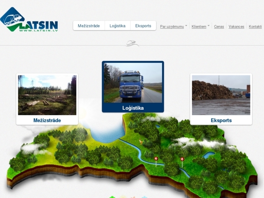Click the Eksports card title
The height and width of the screenshot is (198, 264).
(221, 120)
